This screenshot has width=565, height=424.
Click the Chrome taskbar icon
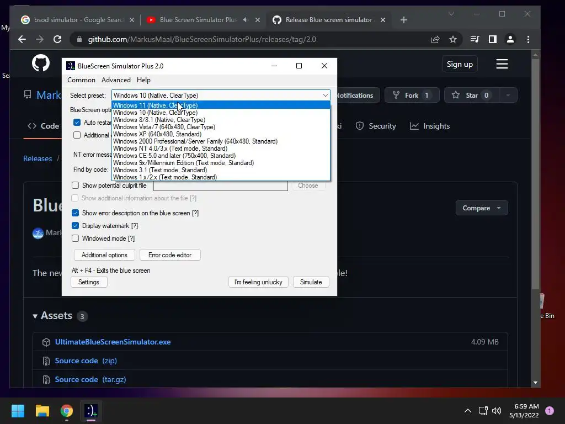click(67, 411)
